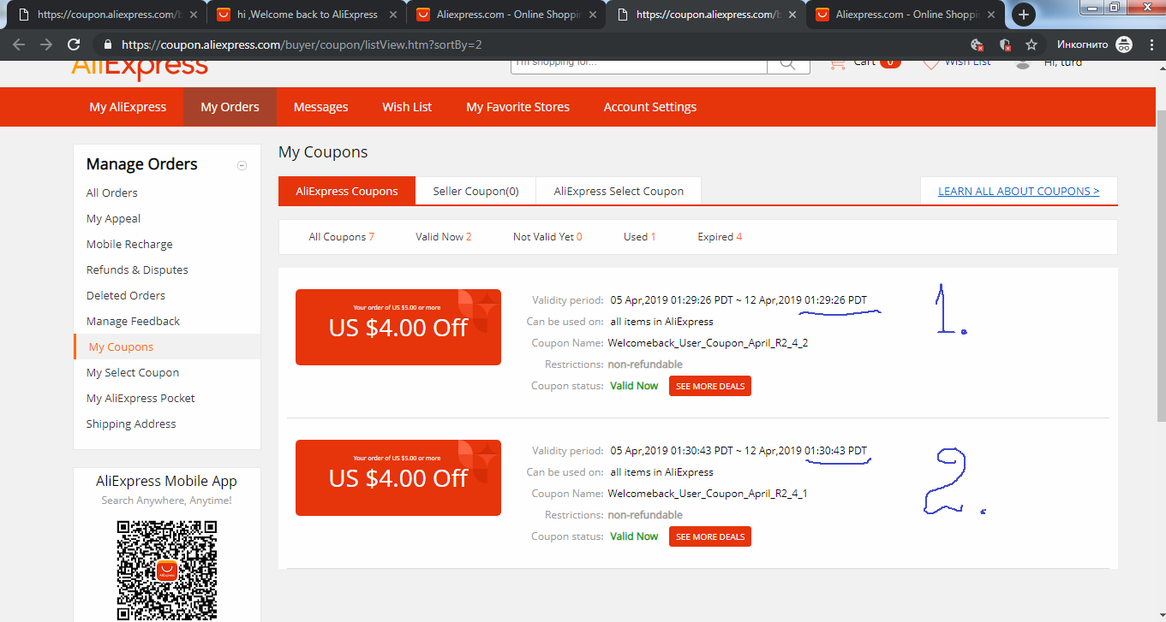Image resolution: width=1166 pixels, height=622 pixels.
Task: Click 'Valid Now' status of coupon R2_4_2
Action: coord(634,386)
